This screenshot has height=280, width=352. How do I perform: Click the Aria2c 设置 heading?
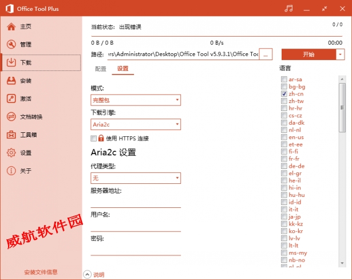[x=113, y=152]
